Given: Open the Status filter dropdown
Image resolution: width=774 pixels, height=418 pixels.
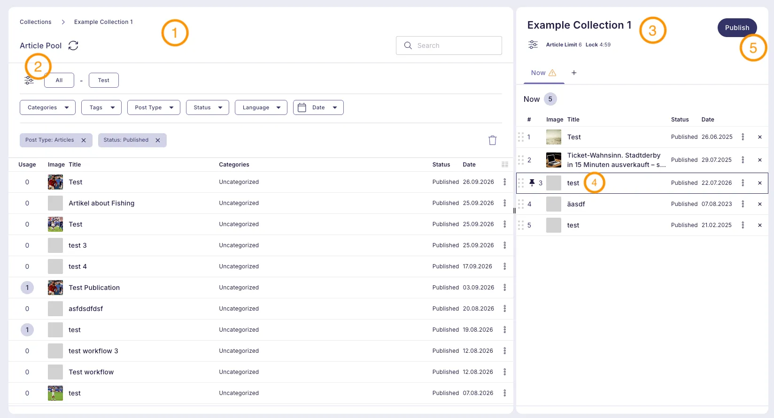Looking at the screenshot, I should tap(208, 107).
